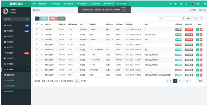Click the home icon in the top bar
207x105 pixels.
click(170, 4)
